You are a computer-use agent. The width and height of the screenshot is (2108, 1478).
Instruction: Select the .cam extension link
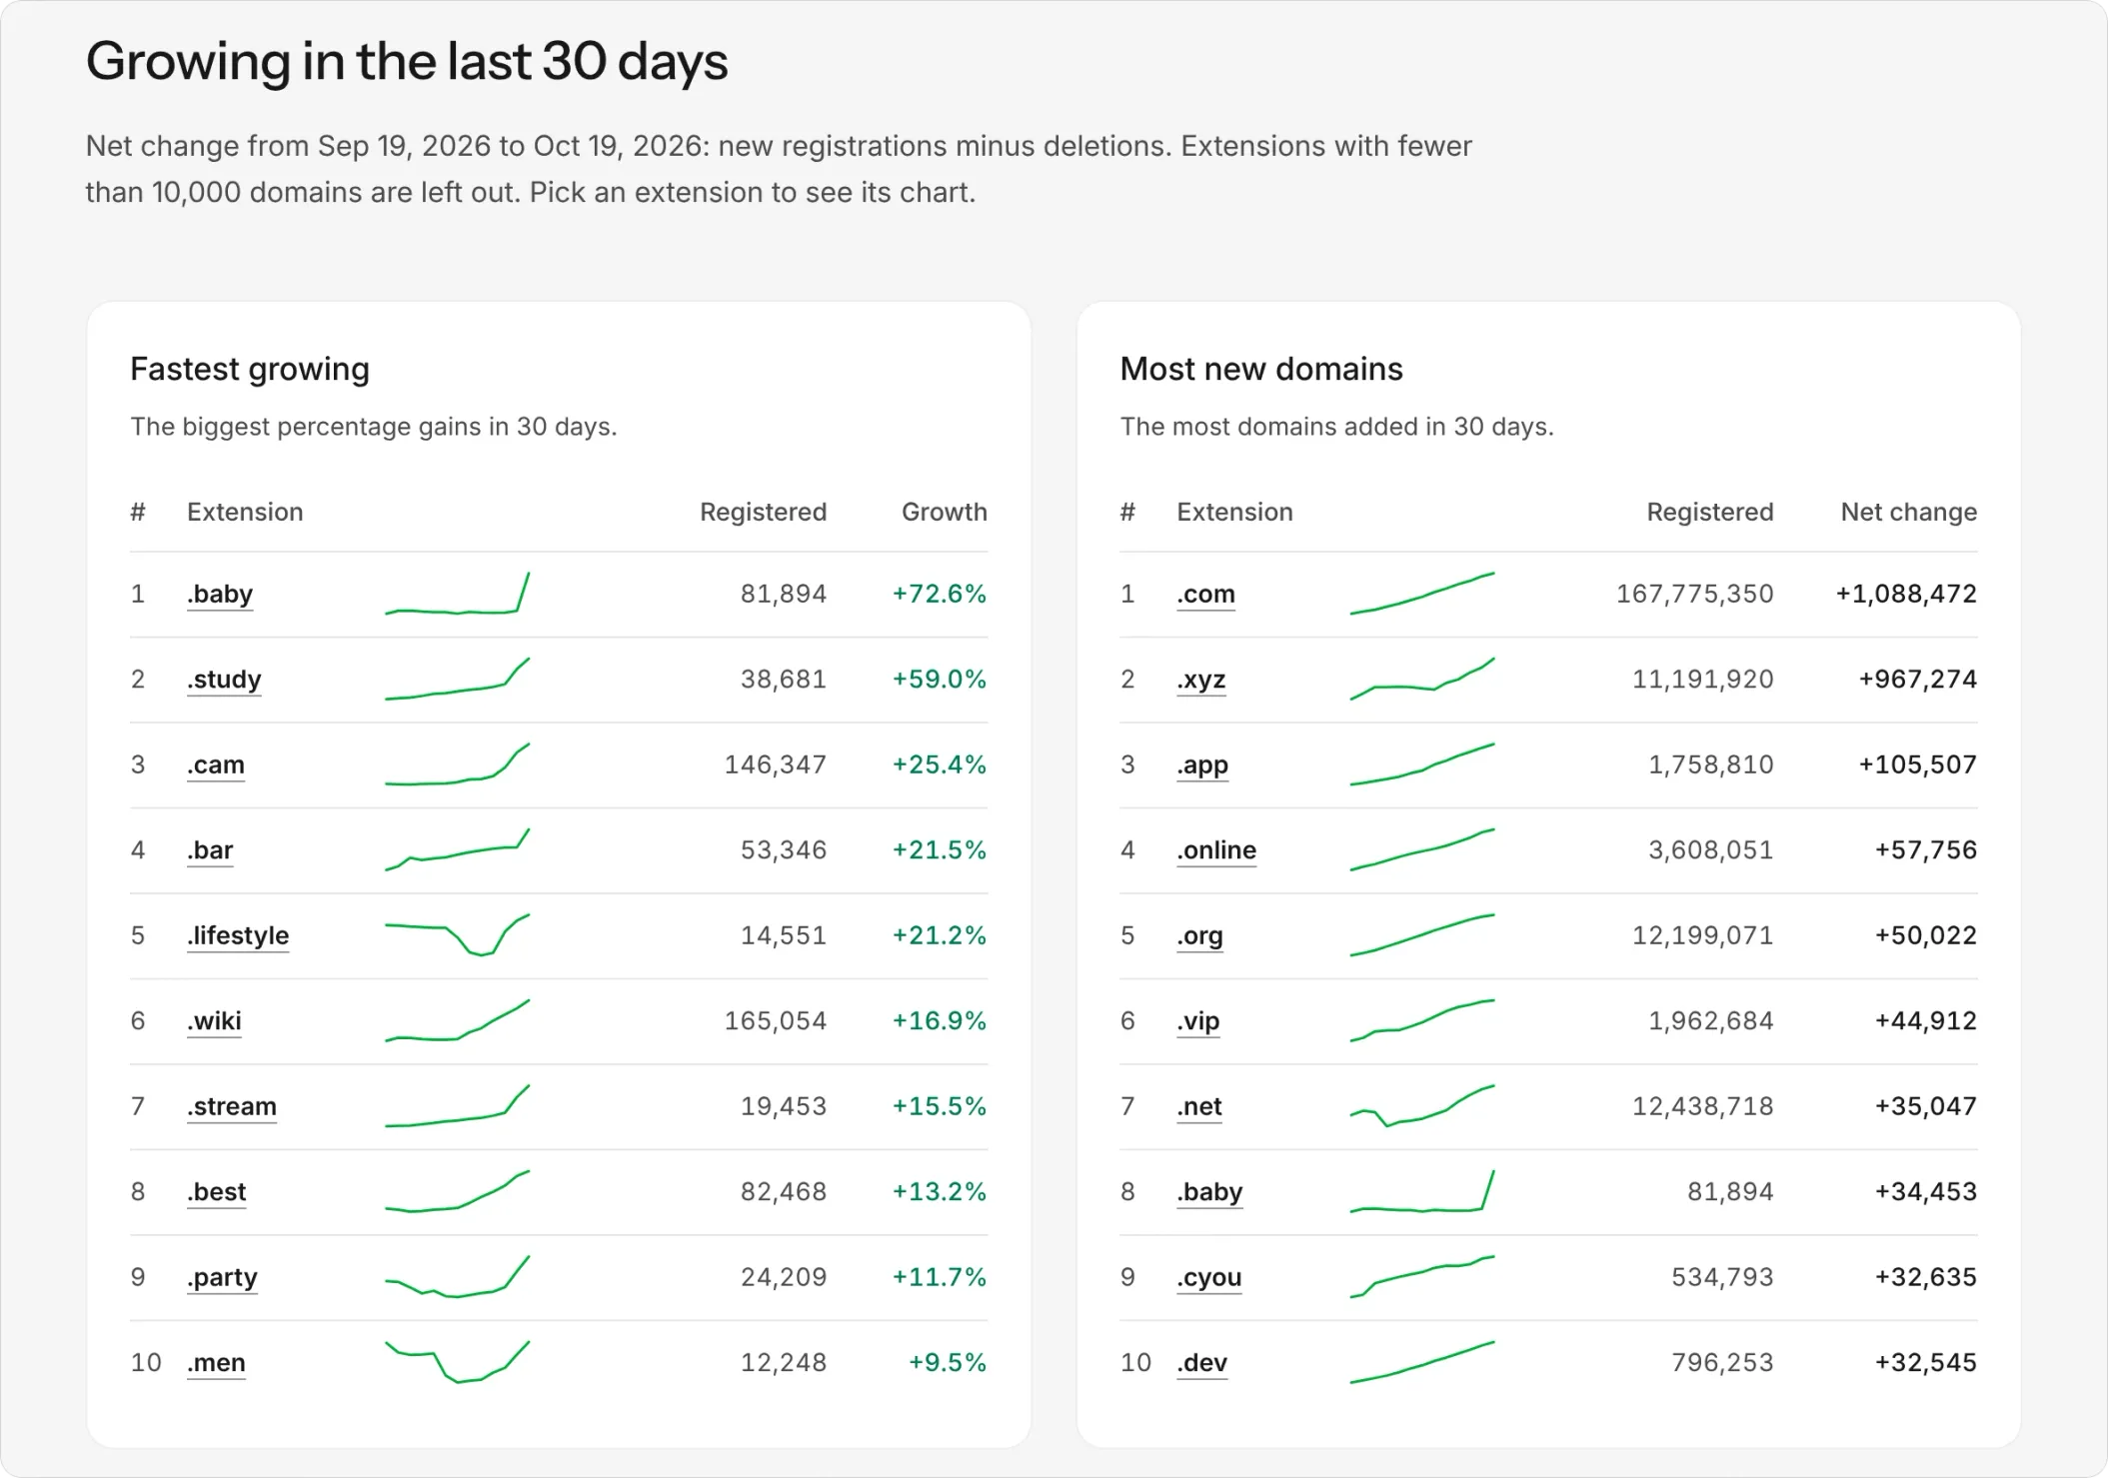tap(216, 765)
